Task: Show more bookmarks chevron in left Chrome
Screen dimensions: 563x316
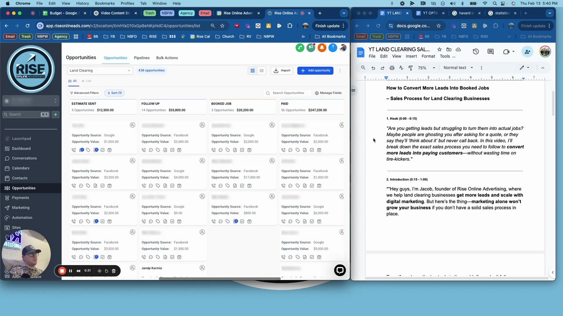Action: coord(303,36)
